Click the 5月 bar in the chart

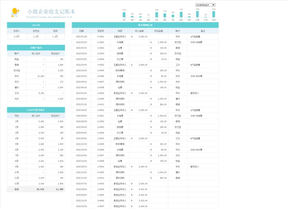click(157, 15)
